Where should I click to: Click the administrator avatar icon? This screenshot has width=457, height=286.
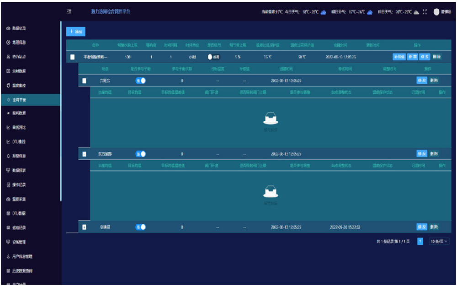click(436, 12)
